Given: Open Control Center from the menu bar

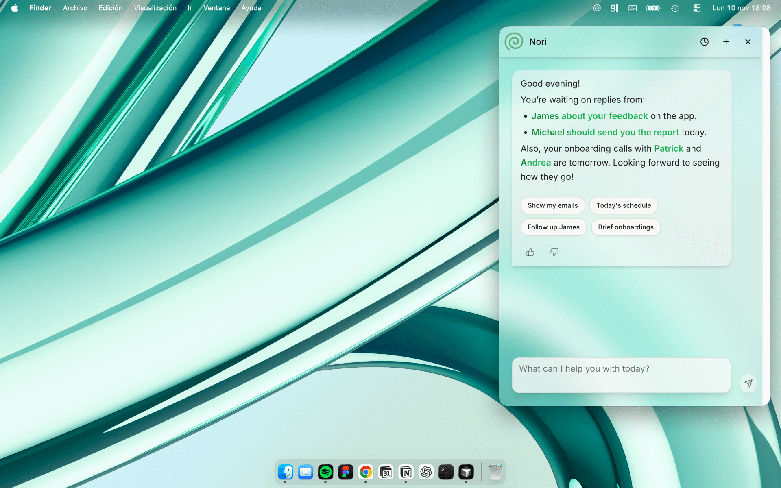Looking at the screenshot, I should pyautogui.click(x=697, y=8).
